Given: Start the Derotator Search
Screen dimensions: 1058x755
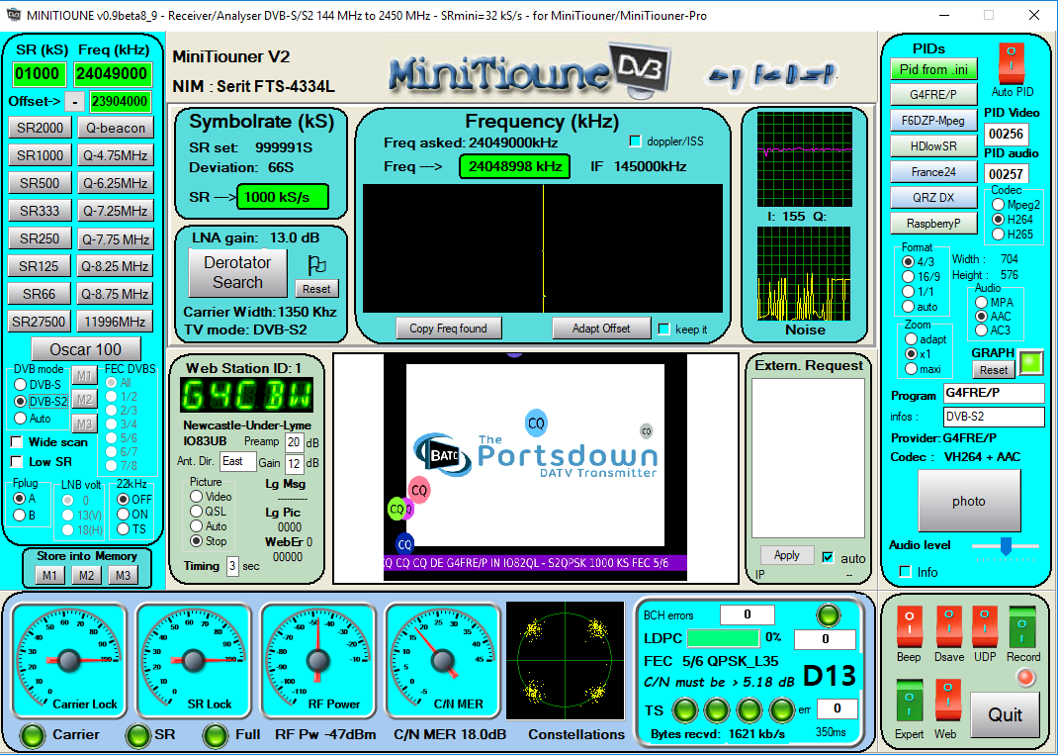Looking at the screenshot, I should click(237, 273).
